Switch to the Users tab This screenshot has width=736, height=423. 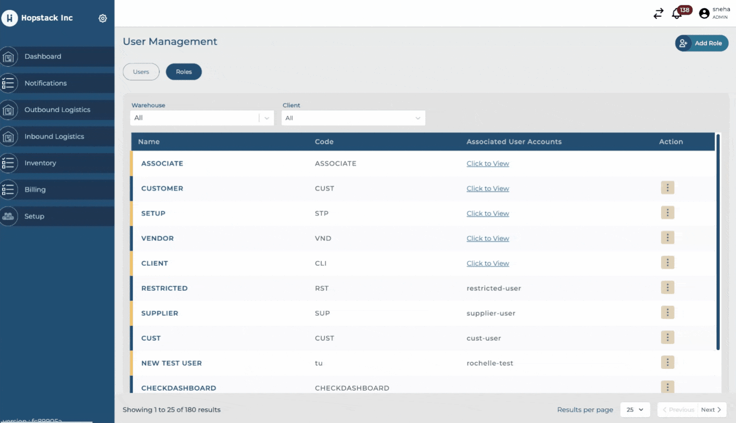(141, 72)
